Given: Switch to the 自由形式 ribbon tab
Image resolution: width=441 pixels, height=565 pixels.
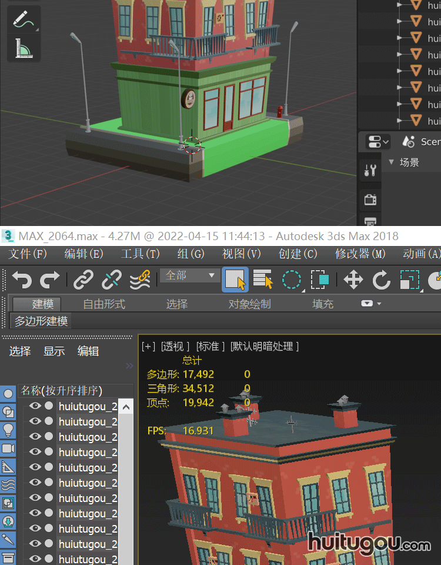Looking at the screenshot, I should [x=104, y=304].
